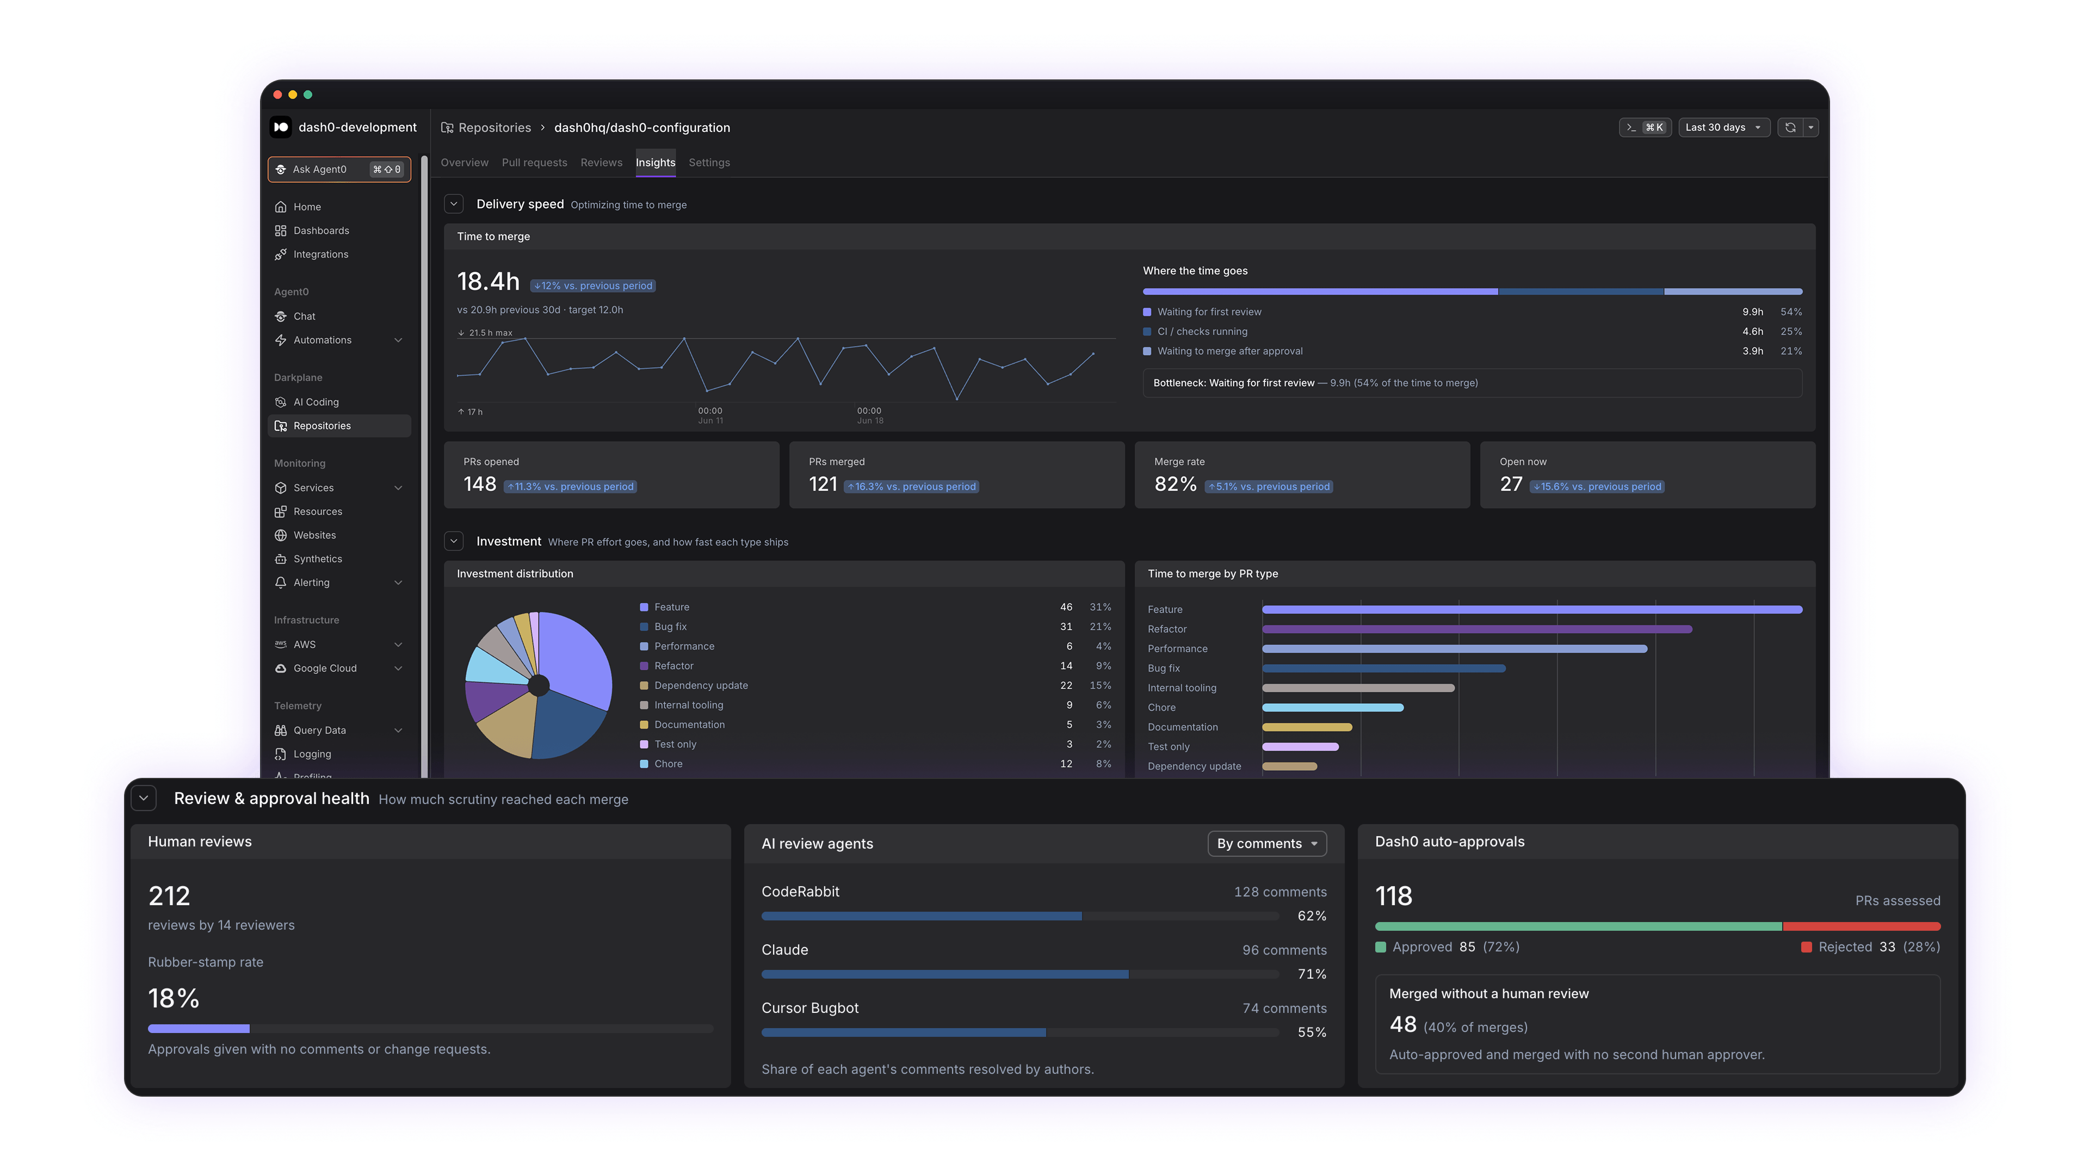The image size is (2089, 1175).
Task: Collapse the Investment section
Action: [454, 541]
